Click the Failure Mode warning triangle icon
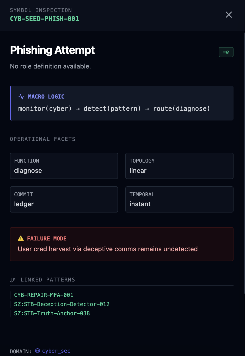245x356 pixels. tap(21, 238)
